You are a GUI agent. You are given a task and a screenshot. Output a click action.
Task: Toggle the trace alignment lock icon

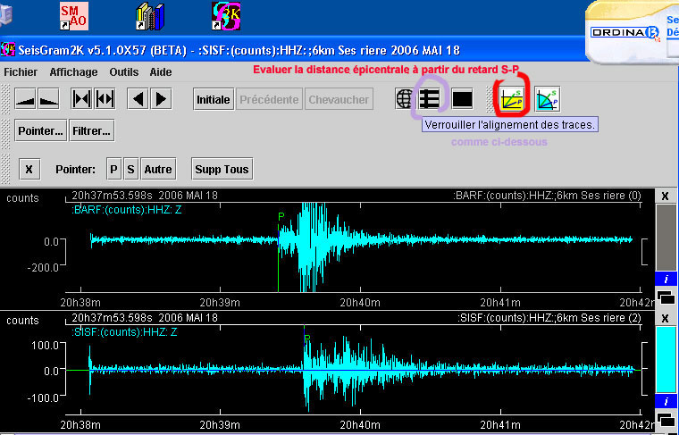point(430,99)
